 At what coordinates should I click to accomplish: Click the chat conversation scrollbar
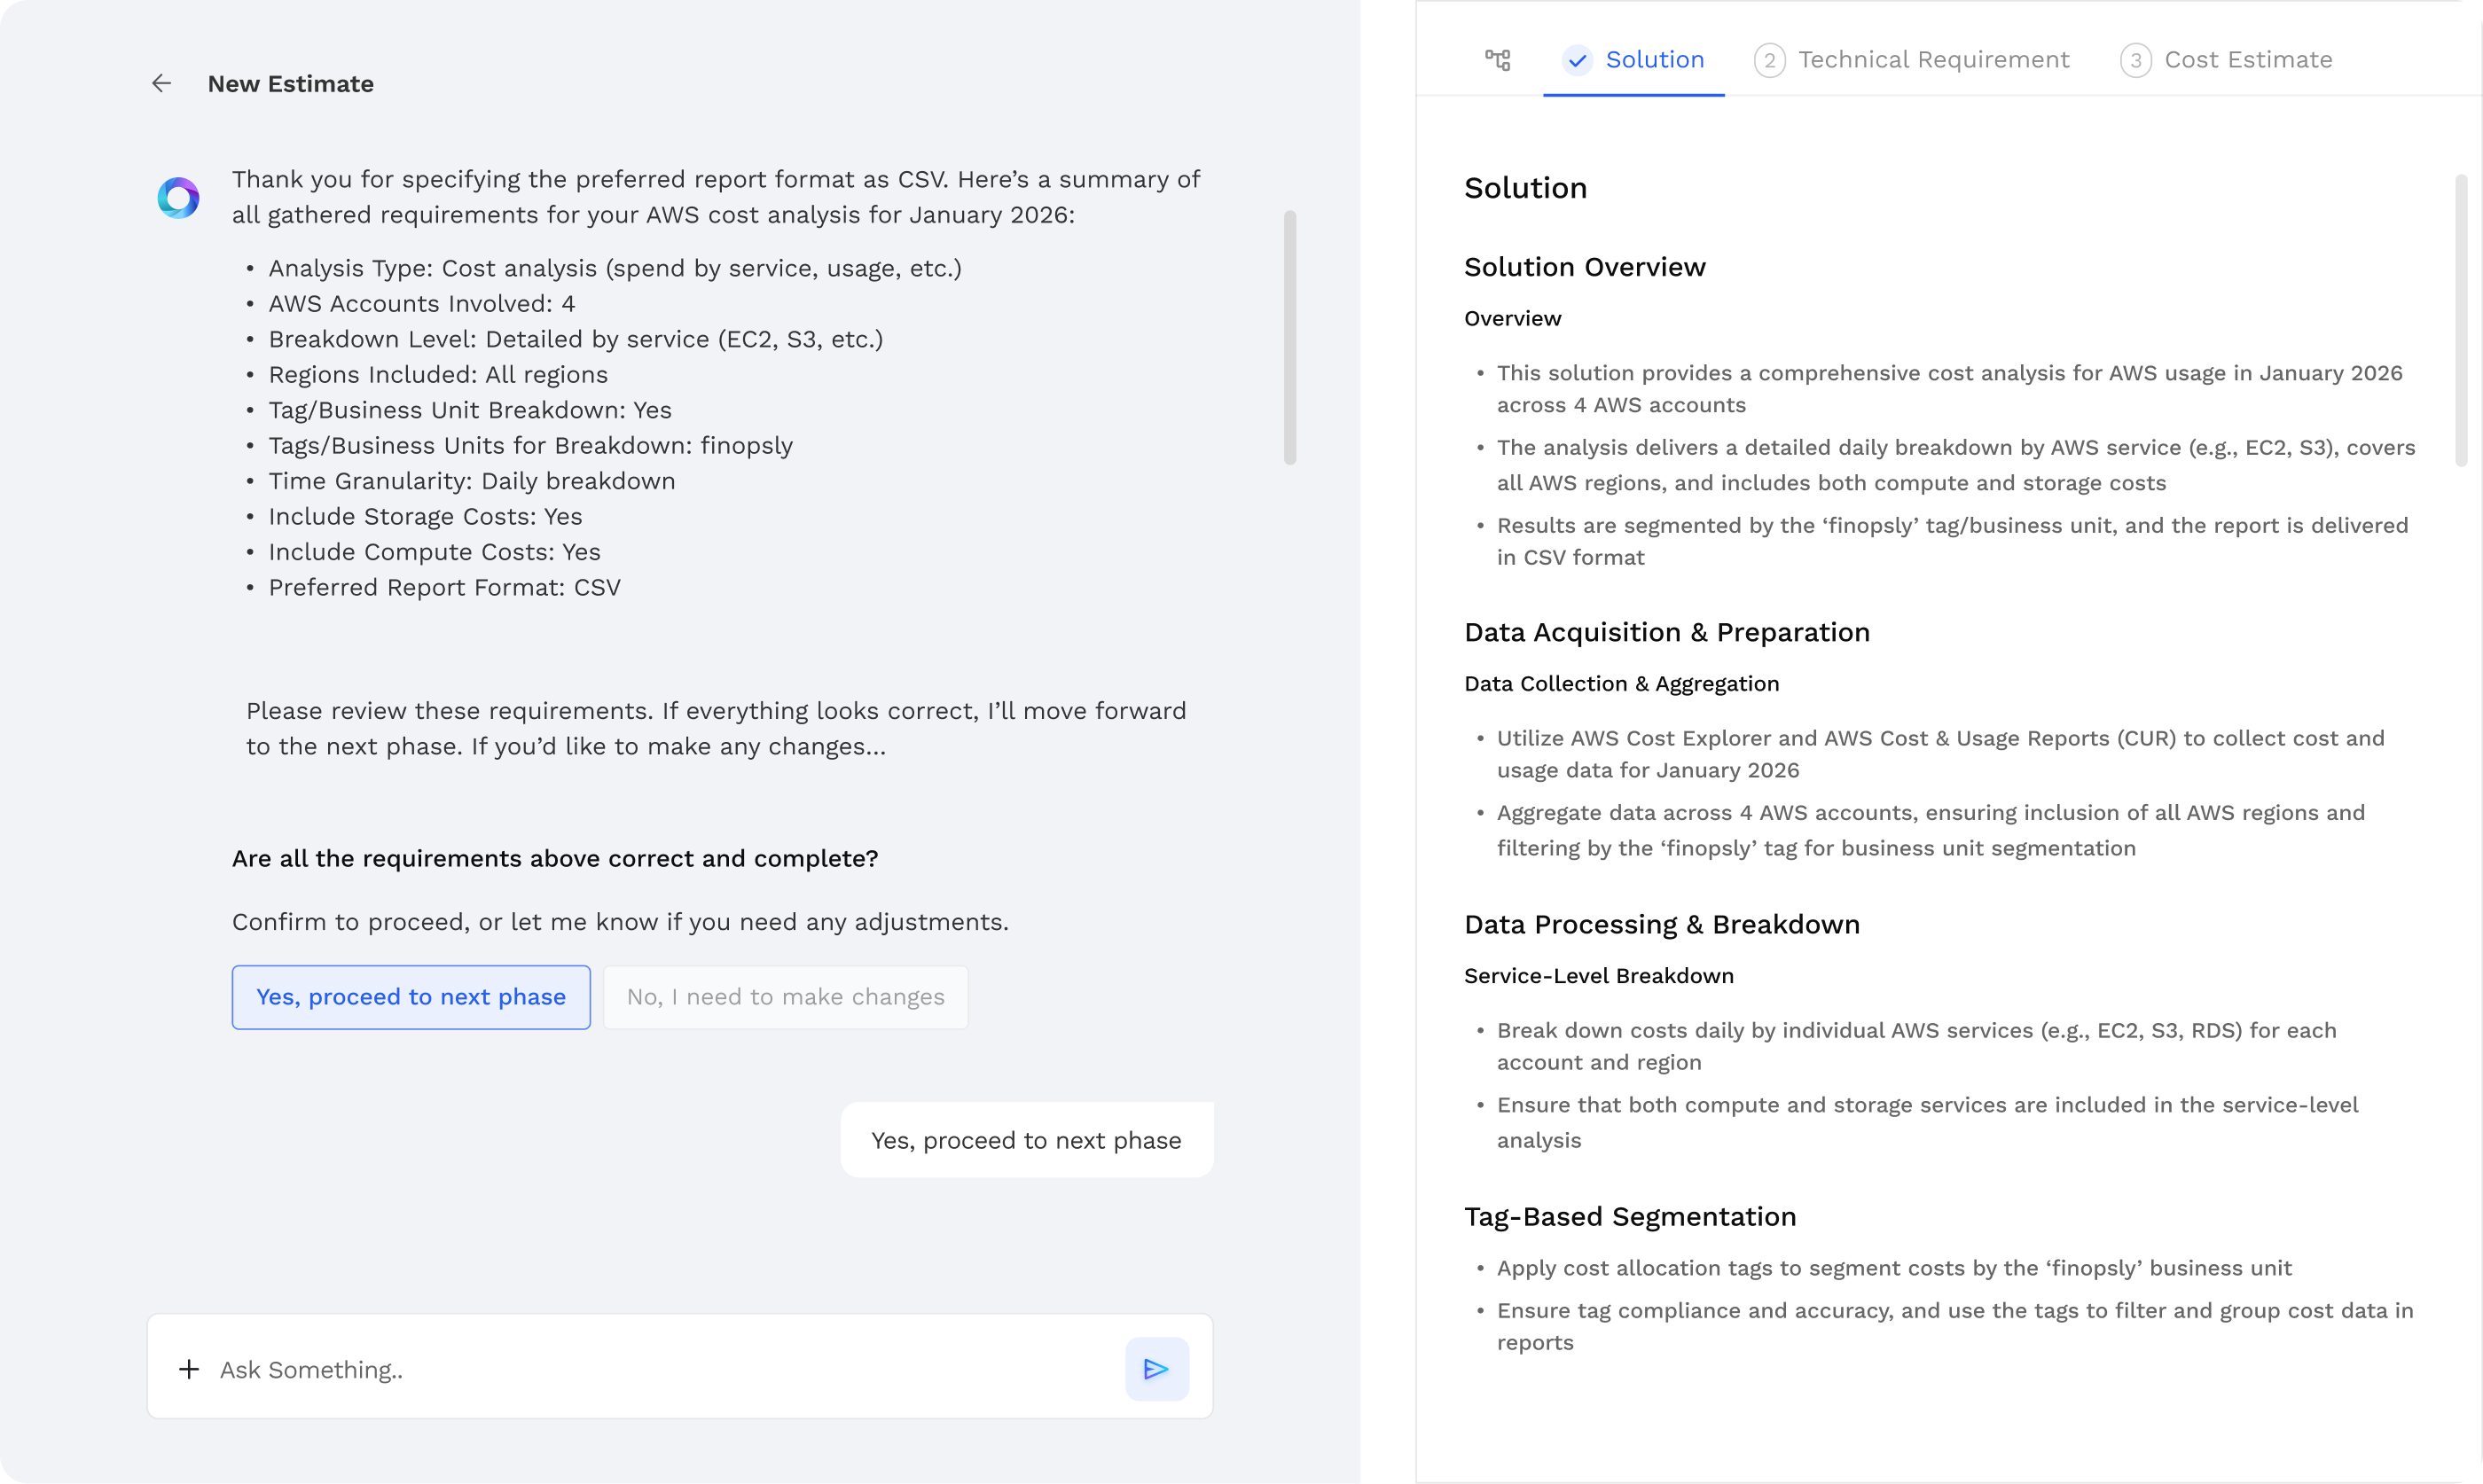(1290, 337)
